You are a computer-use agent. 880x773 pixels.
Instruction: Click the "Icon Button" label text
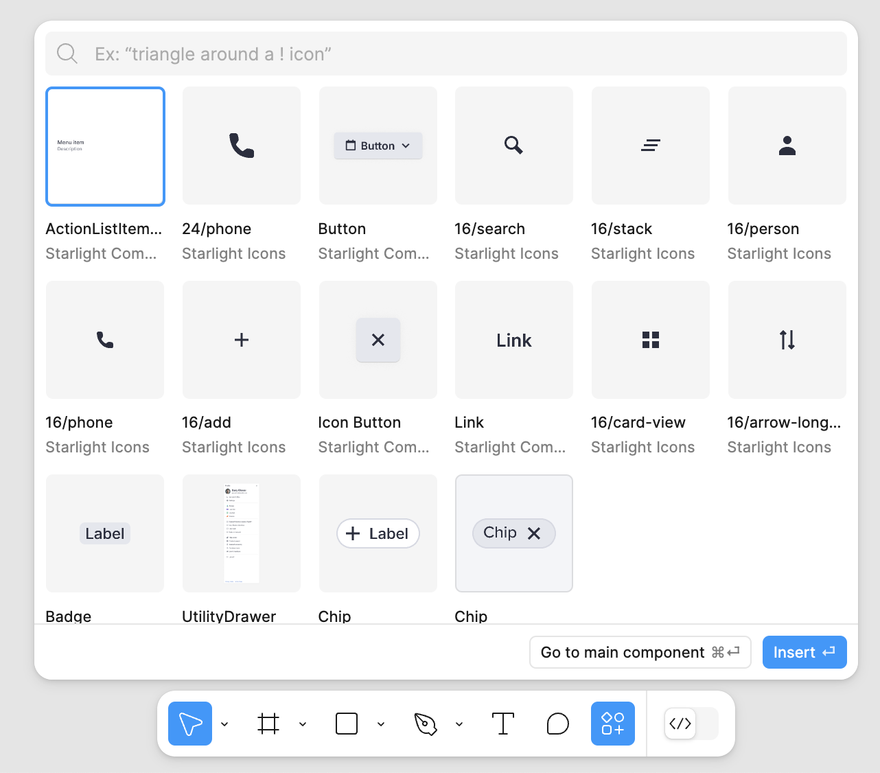pos(359,422)
